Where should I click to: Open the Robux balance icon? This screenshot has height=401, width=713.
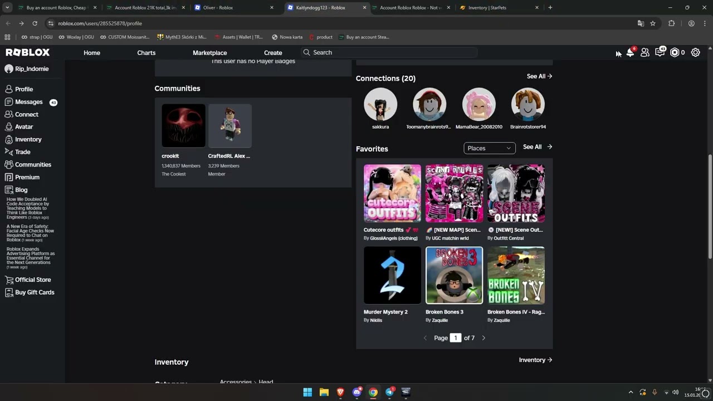[x=675, y=52]
